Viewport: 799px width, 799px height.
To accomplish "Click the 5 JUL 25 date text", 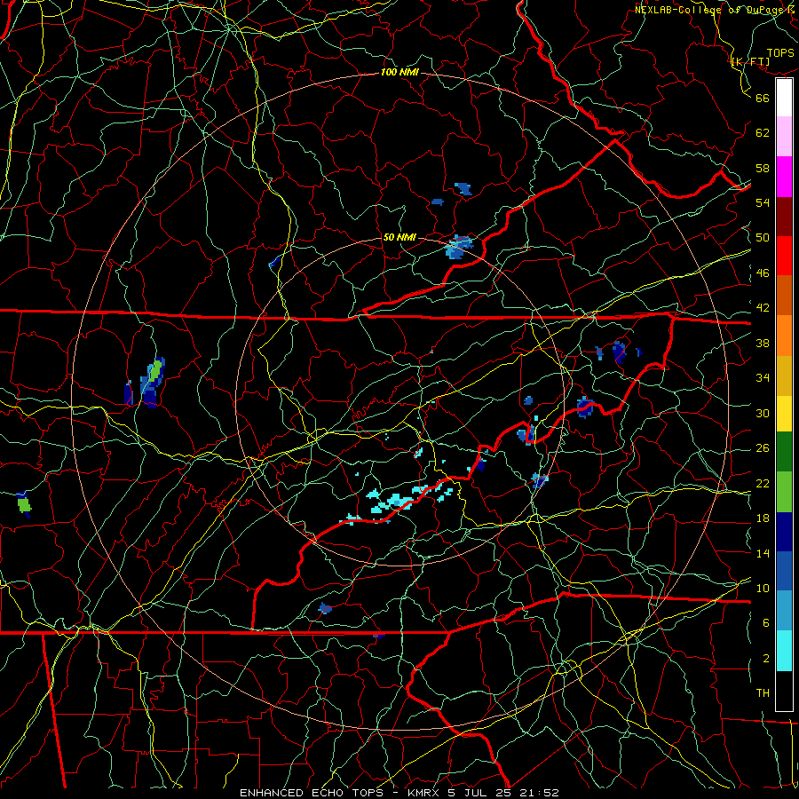I will [x=481, y=793].
